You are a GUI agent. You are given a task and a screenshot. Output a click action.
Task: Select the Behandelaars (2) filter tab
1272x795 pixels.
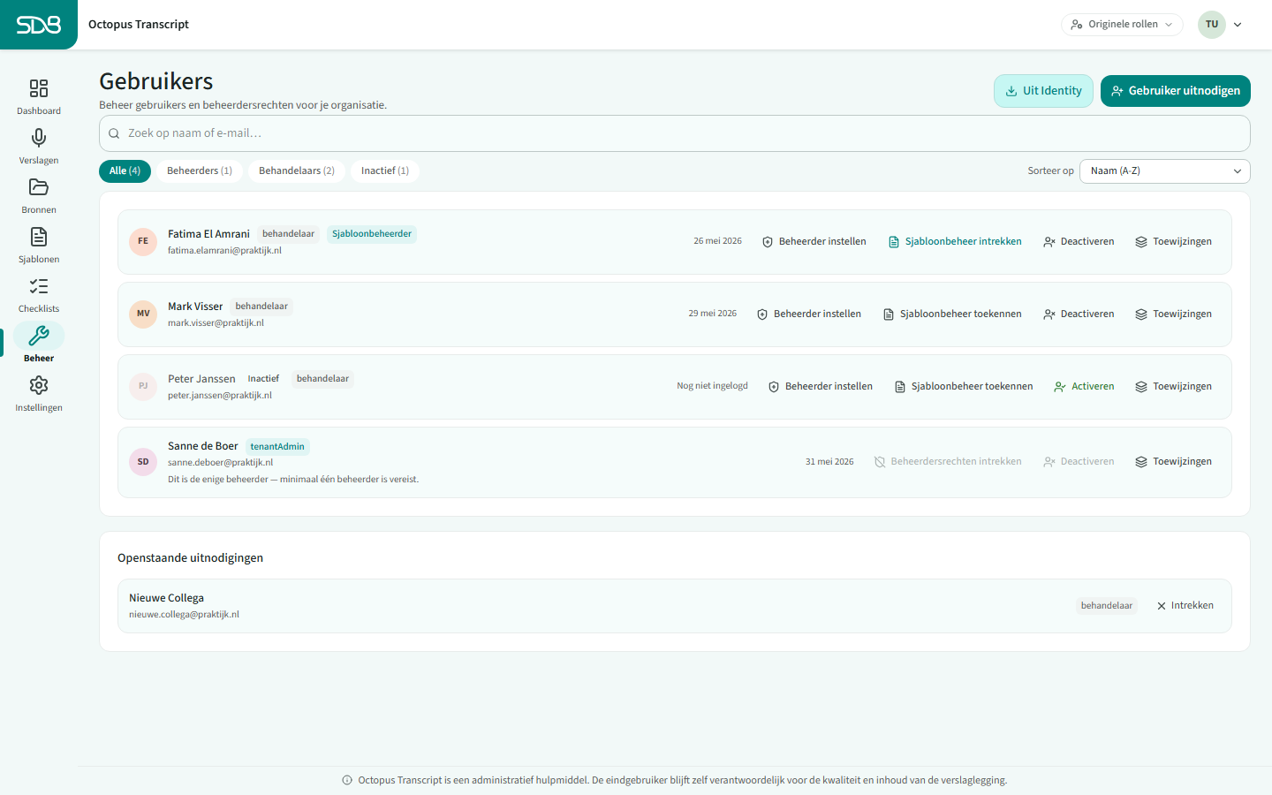pos(297,171)
